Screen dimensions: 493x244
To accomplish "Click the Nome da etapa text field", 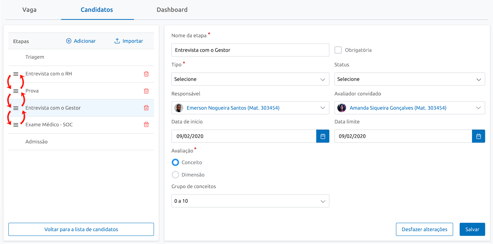I will [x=250, y=50].
